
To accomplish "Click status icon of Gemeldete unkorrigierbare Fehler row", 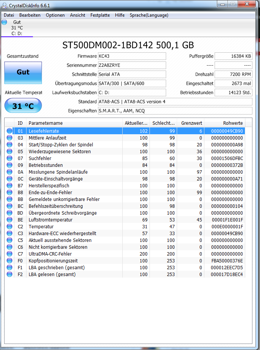I will point(9,199).
